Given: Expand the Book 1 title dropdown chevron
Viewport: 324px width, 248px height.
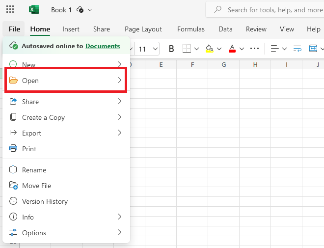Looking at the screenshot, I should (90, 10).
